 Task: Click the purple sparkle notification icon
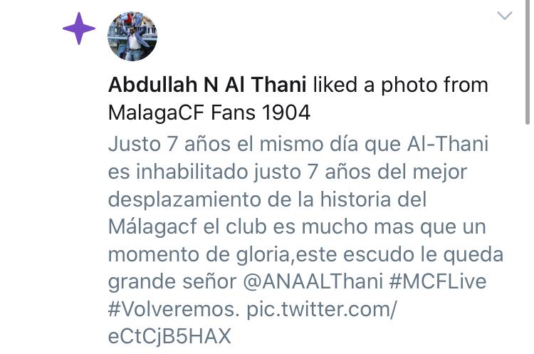point(79,28)
